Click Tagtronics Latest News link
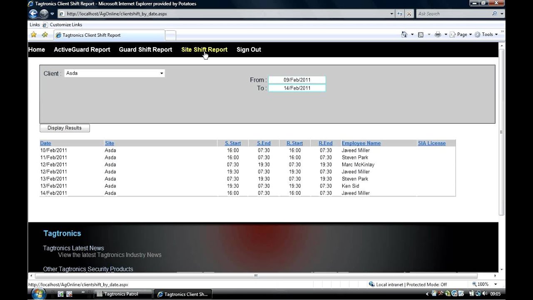Screen dimensions: 533x300 pyautogui.click(x=74, y=248)
